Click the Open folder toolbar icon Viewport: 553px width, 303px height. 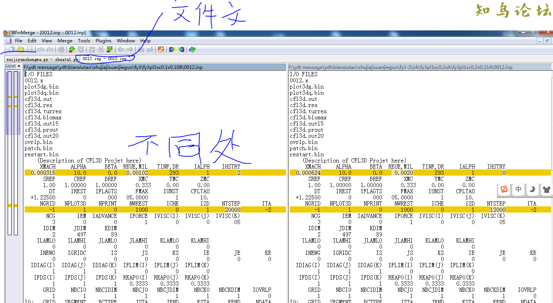point(21,49)
